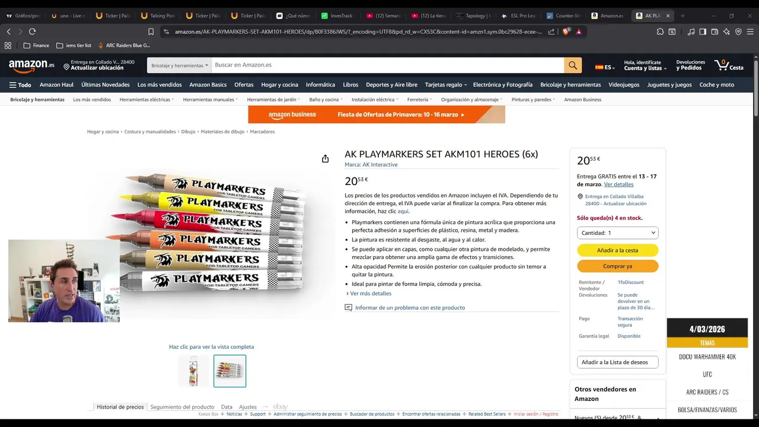Expand Herramientas eléctricas submenu

click(x=146, y=100)
